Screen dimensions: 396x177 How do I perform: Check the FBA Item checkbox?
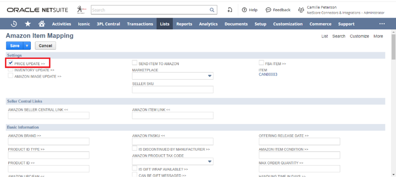[261, 63]
